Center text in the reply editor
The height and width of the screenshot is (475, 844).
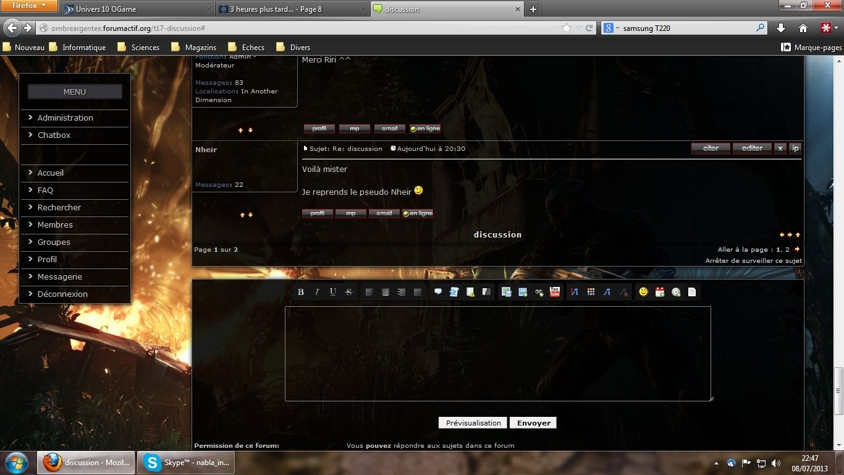click(x=386, y=292)
